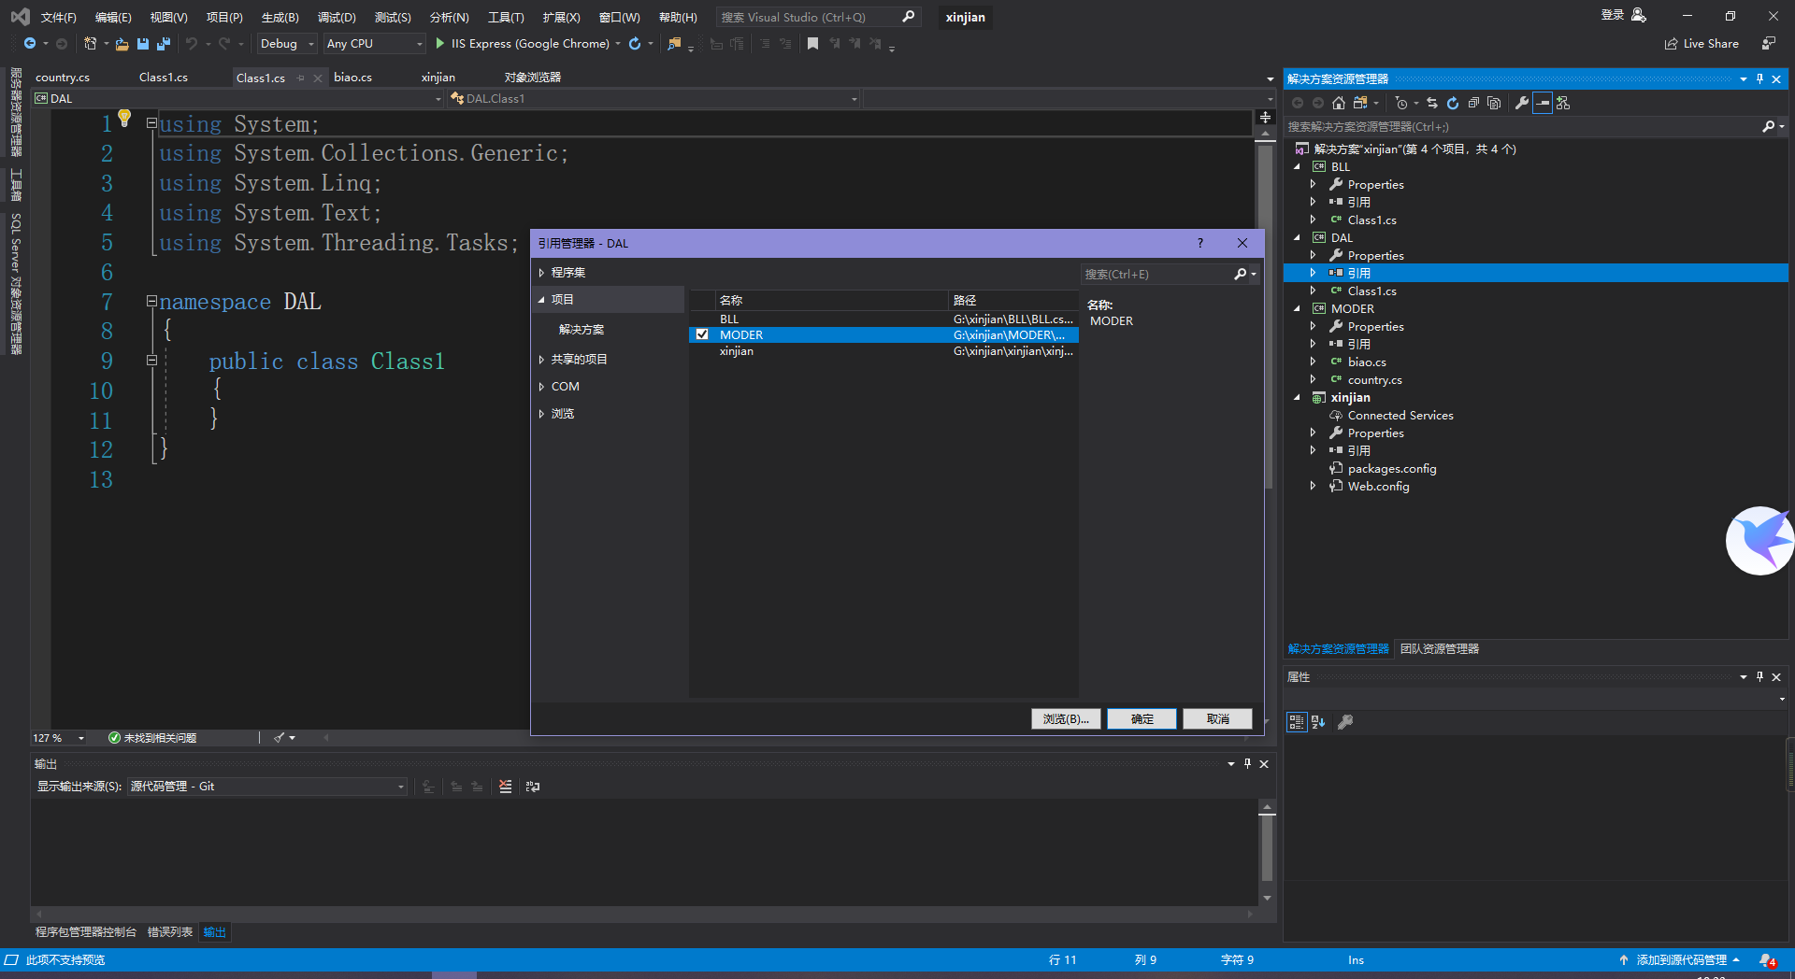Click Pending Changes Filter clock icon
The image size is (1795, 979).
point(1400,103)
